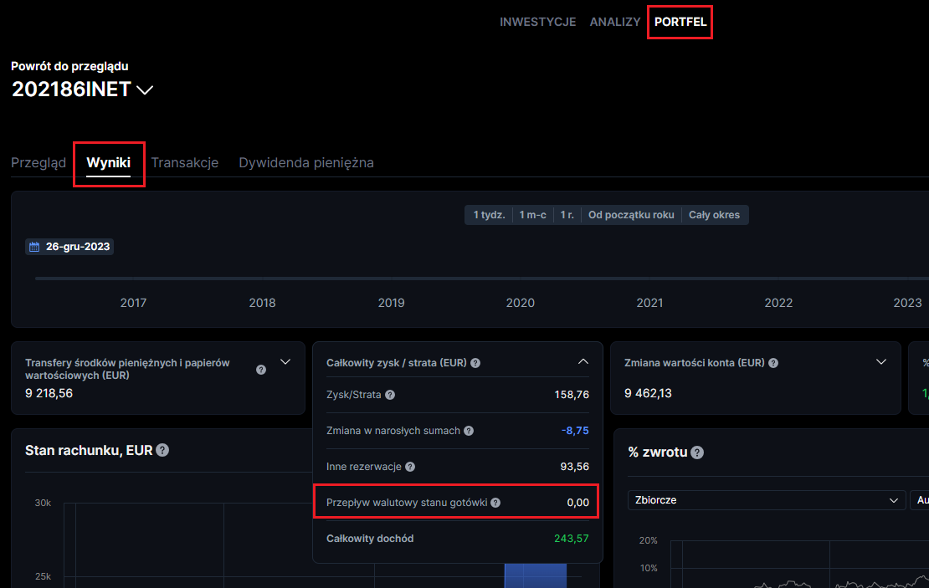
Task: Open help icon for Stan rachunku, EUR
Action: 162,450
